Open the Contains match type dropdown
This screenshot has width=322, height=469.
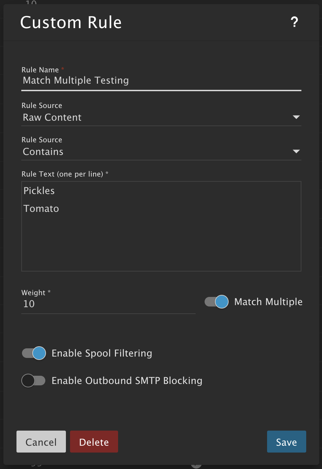(x=154, y=152)
